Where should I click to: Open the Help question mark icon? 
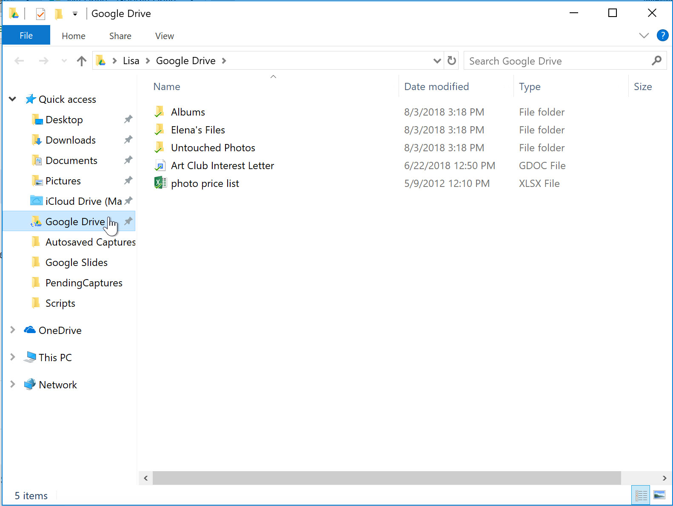tap(662, 35)
